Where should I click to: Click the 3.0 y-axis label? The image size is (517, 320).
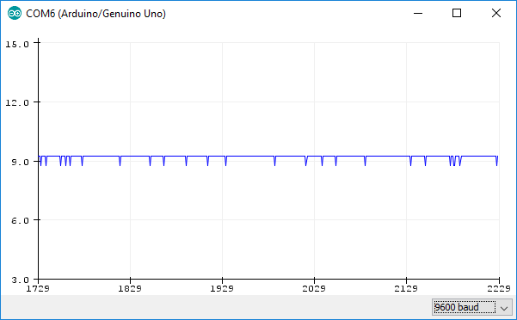pos(20,280)
